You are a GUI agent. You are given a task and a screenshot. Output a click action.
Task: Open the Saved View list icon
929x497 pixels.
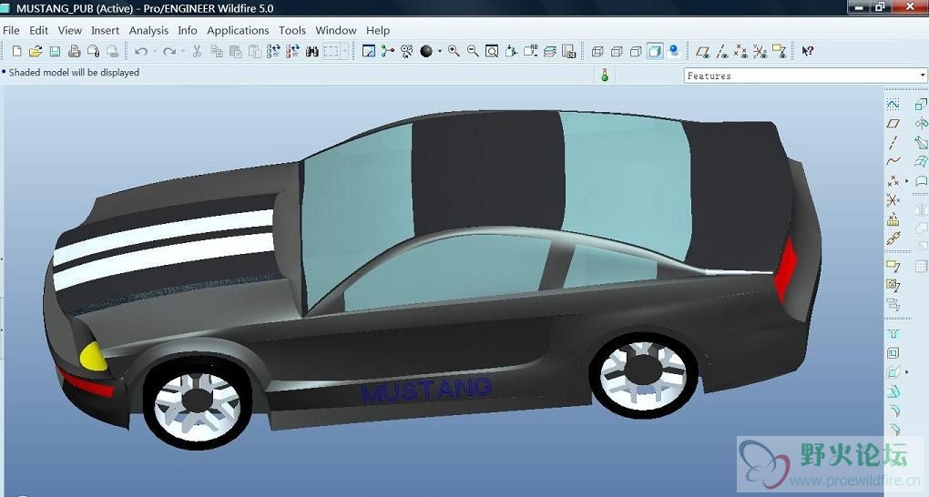530,52
